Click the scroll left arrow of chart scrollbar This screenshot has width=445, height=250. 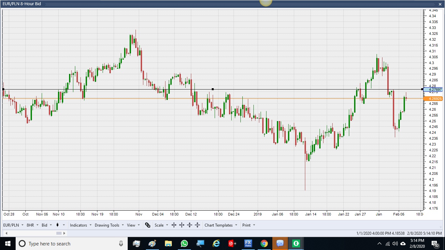(x=6, y=233)
